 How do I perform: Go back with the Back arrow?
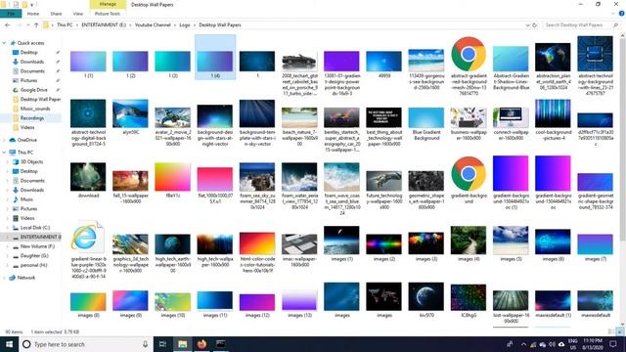(x=8, y=24)
